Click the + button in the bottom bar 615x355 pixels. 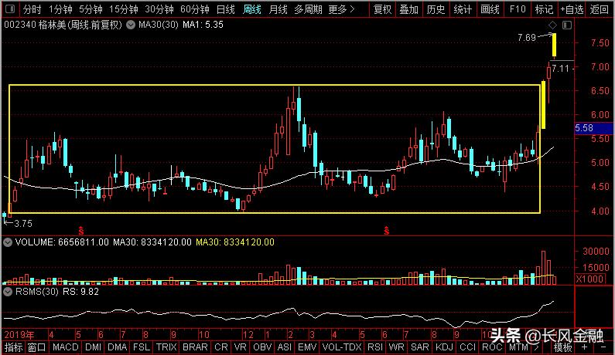pos(584,347)
